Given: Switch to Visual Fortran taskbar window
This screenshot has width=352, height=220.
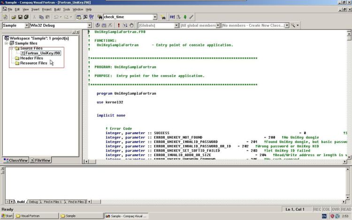Looking at the screenshot, I should 37,216.
